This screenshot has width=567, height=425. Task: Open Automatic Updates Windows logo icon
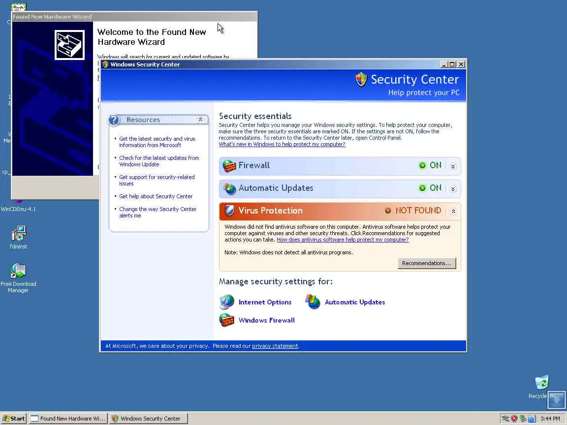pos(313,302)
